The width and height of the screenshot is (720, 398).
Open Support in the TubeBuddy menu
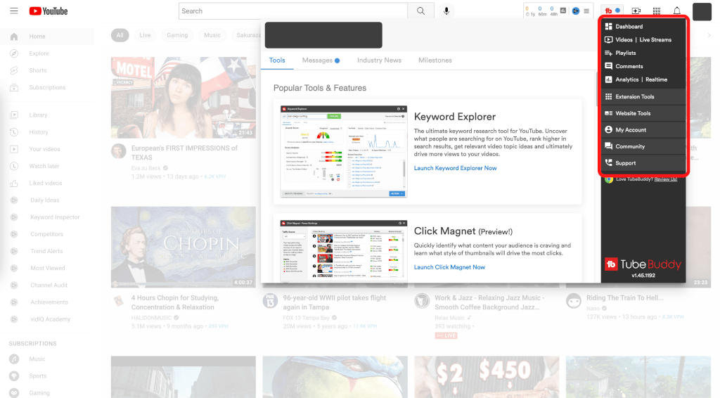[x=625, y=163]
